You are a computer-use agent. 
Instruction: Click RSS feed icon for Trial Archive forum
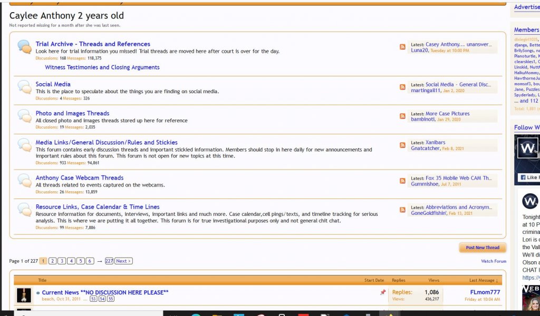click(403, 47)
